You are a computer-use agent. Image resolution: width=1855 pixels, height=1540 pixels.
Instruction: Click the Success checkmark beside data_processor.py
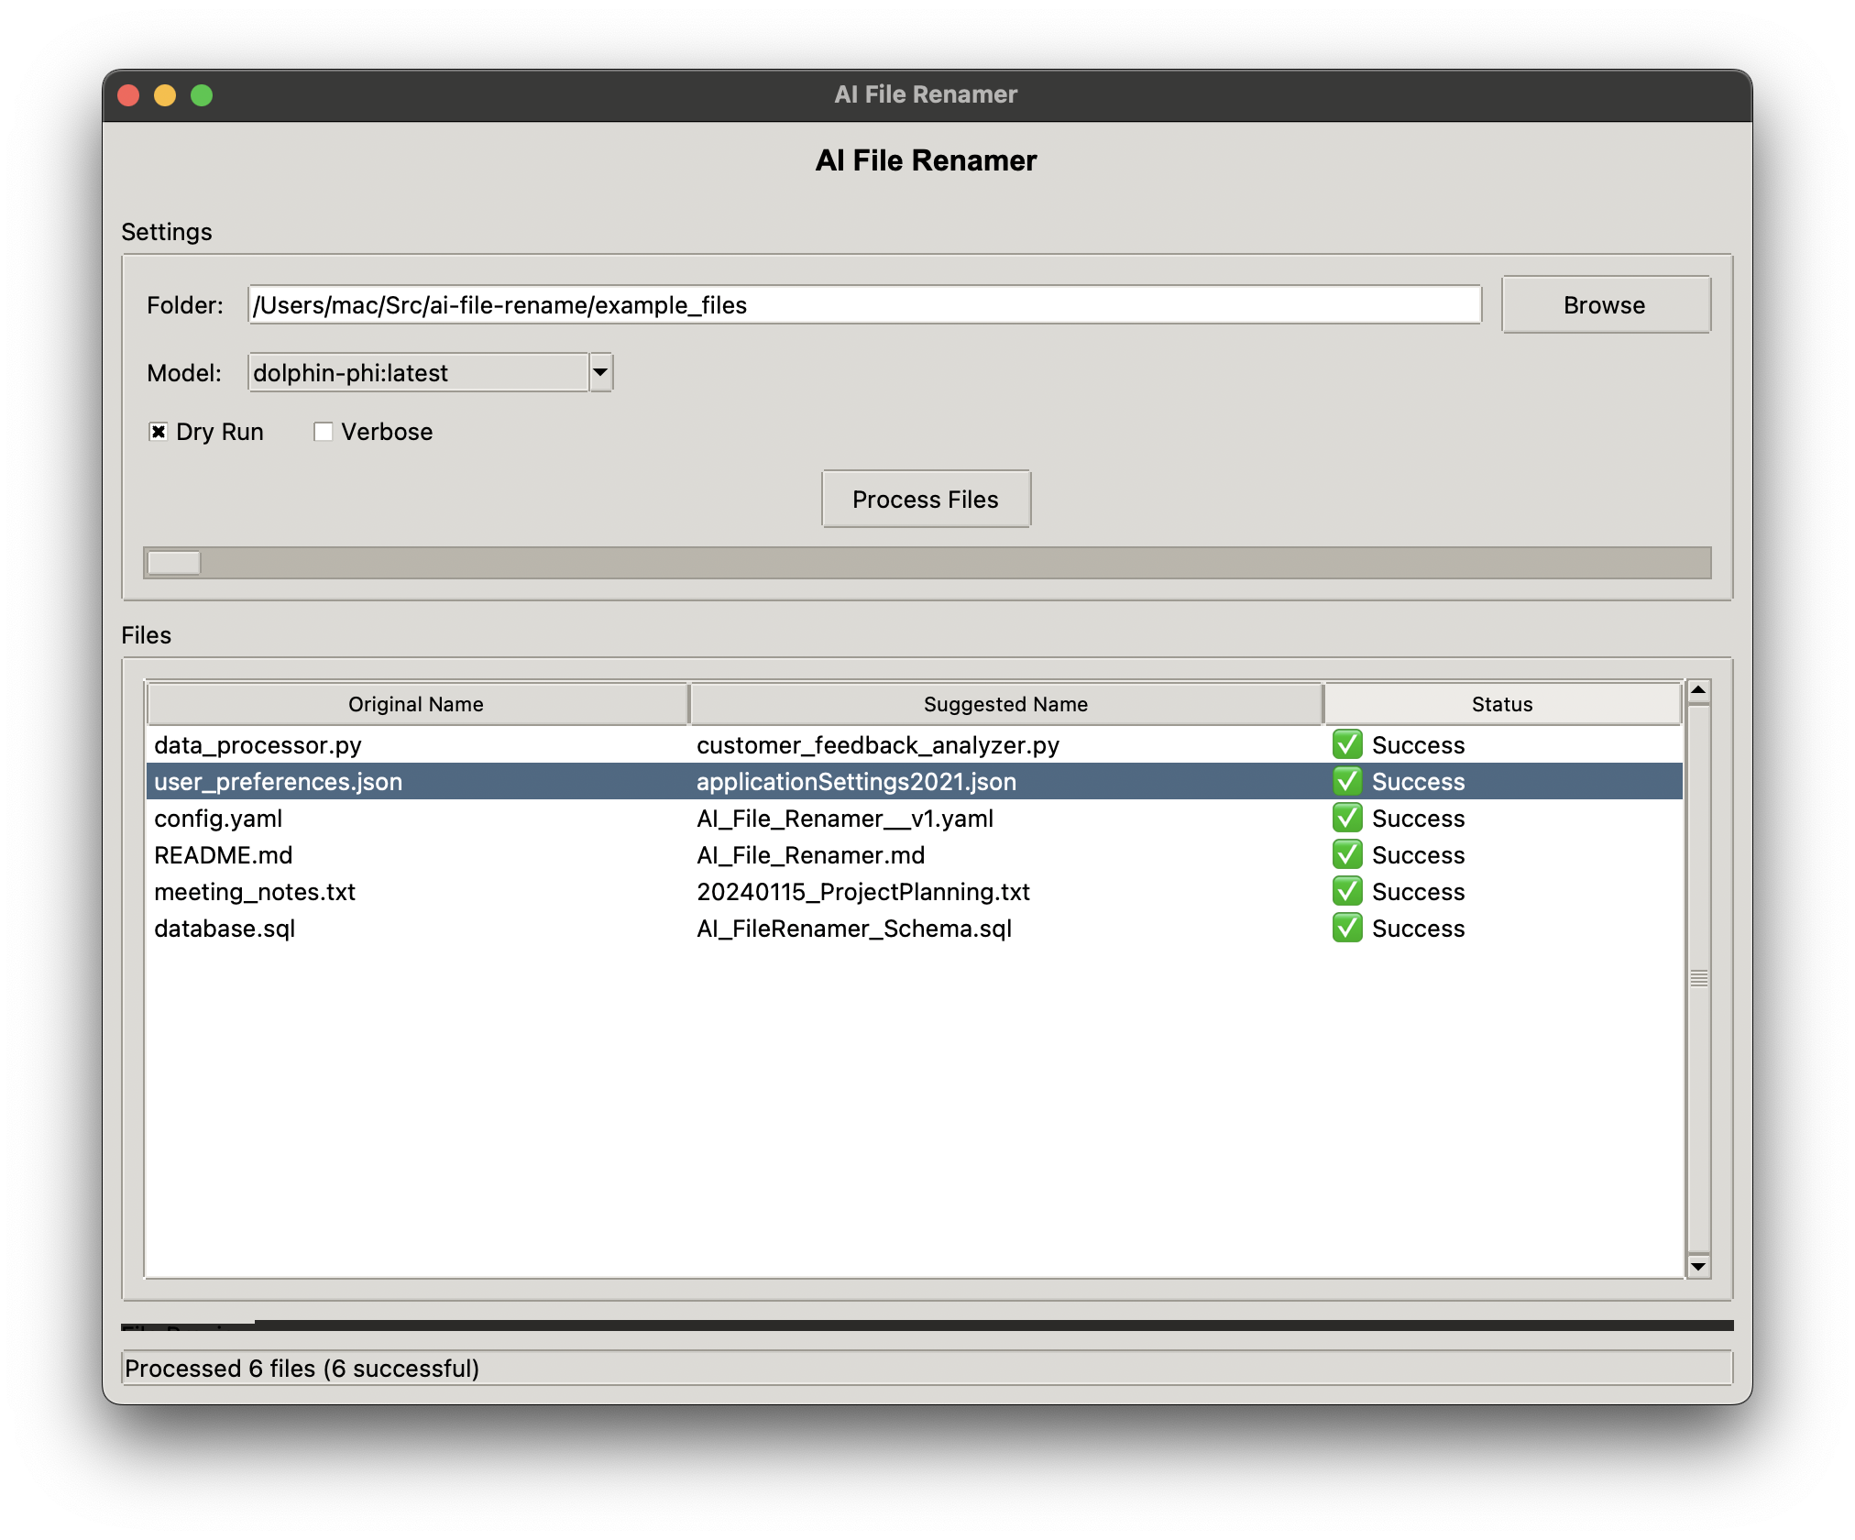click(x=1346, y=745)
